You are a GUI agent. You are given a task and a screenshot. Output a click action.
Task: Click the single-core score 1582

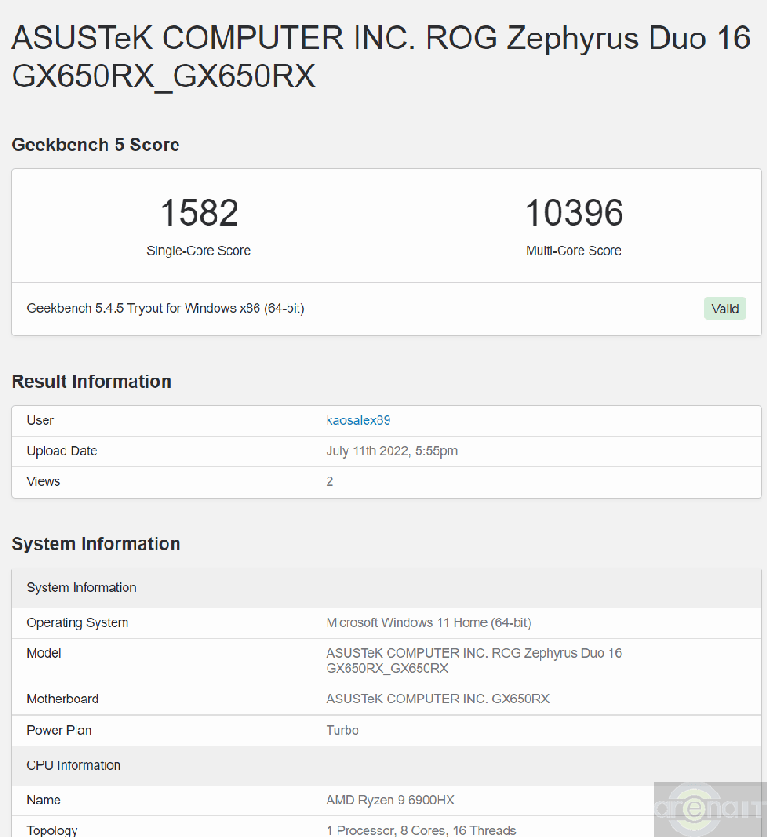pyautogui.click(x=198, y=213)
